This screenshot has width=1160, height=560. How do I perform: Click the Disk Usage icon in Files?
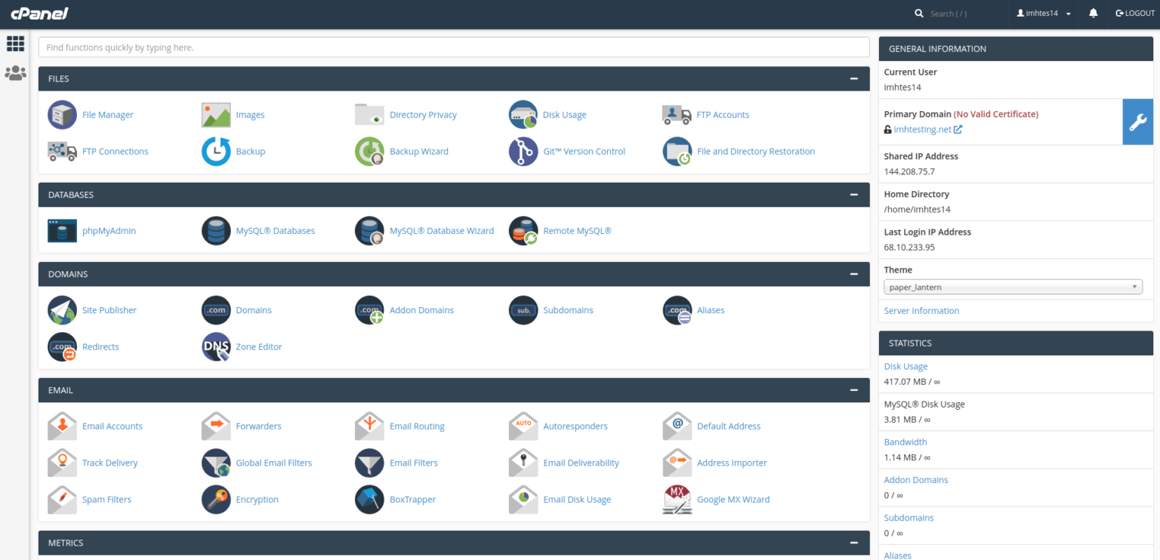(523, 115)
